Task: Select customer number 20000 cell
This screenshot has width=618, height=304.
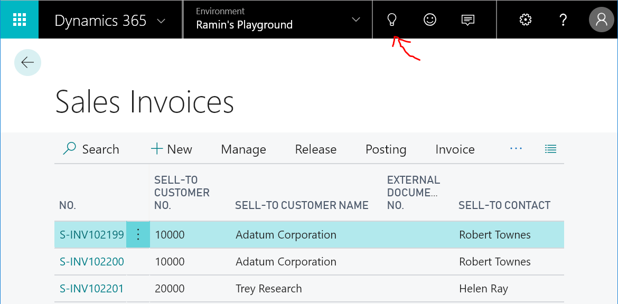Action: click(x=170, y=289)
